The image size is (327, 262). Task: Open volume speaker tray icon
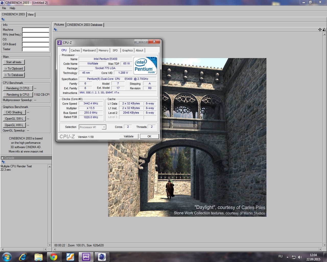(x=300, y=257)
